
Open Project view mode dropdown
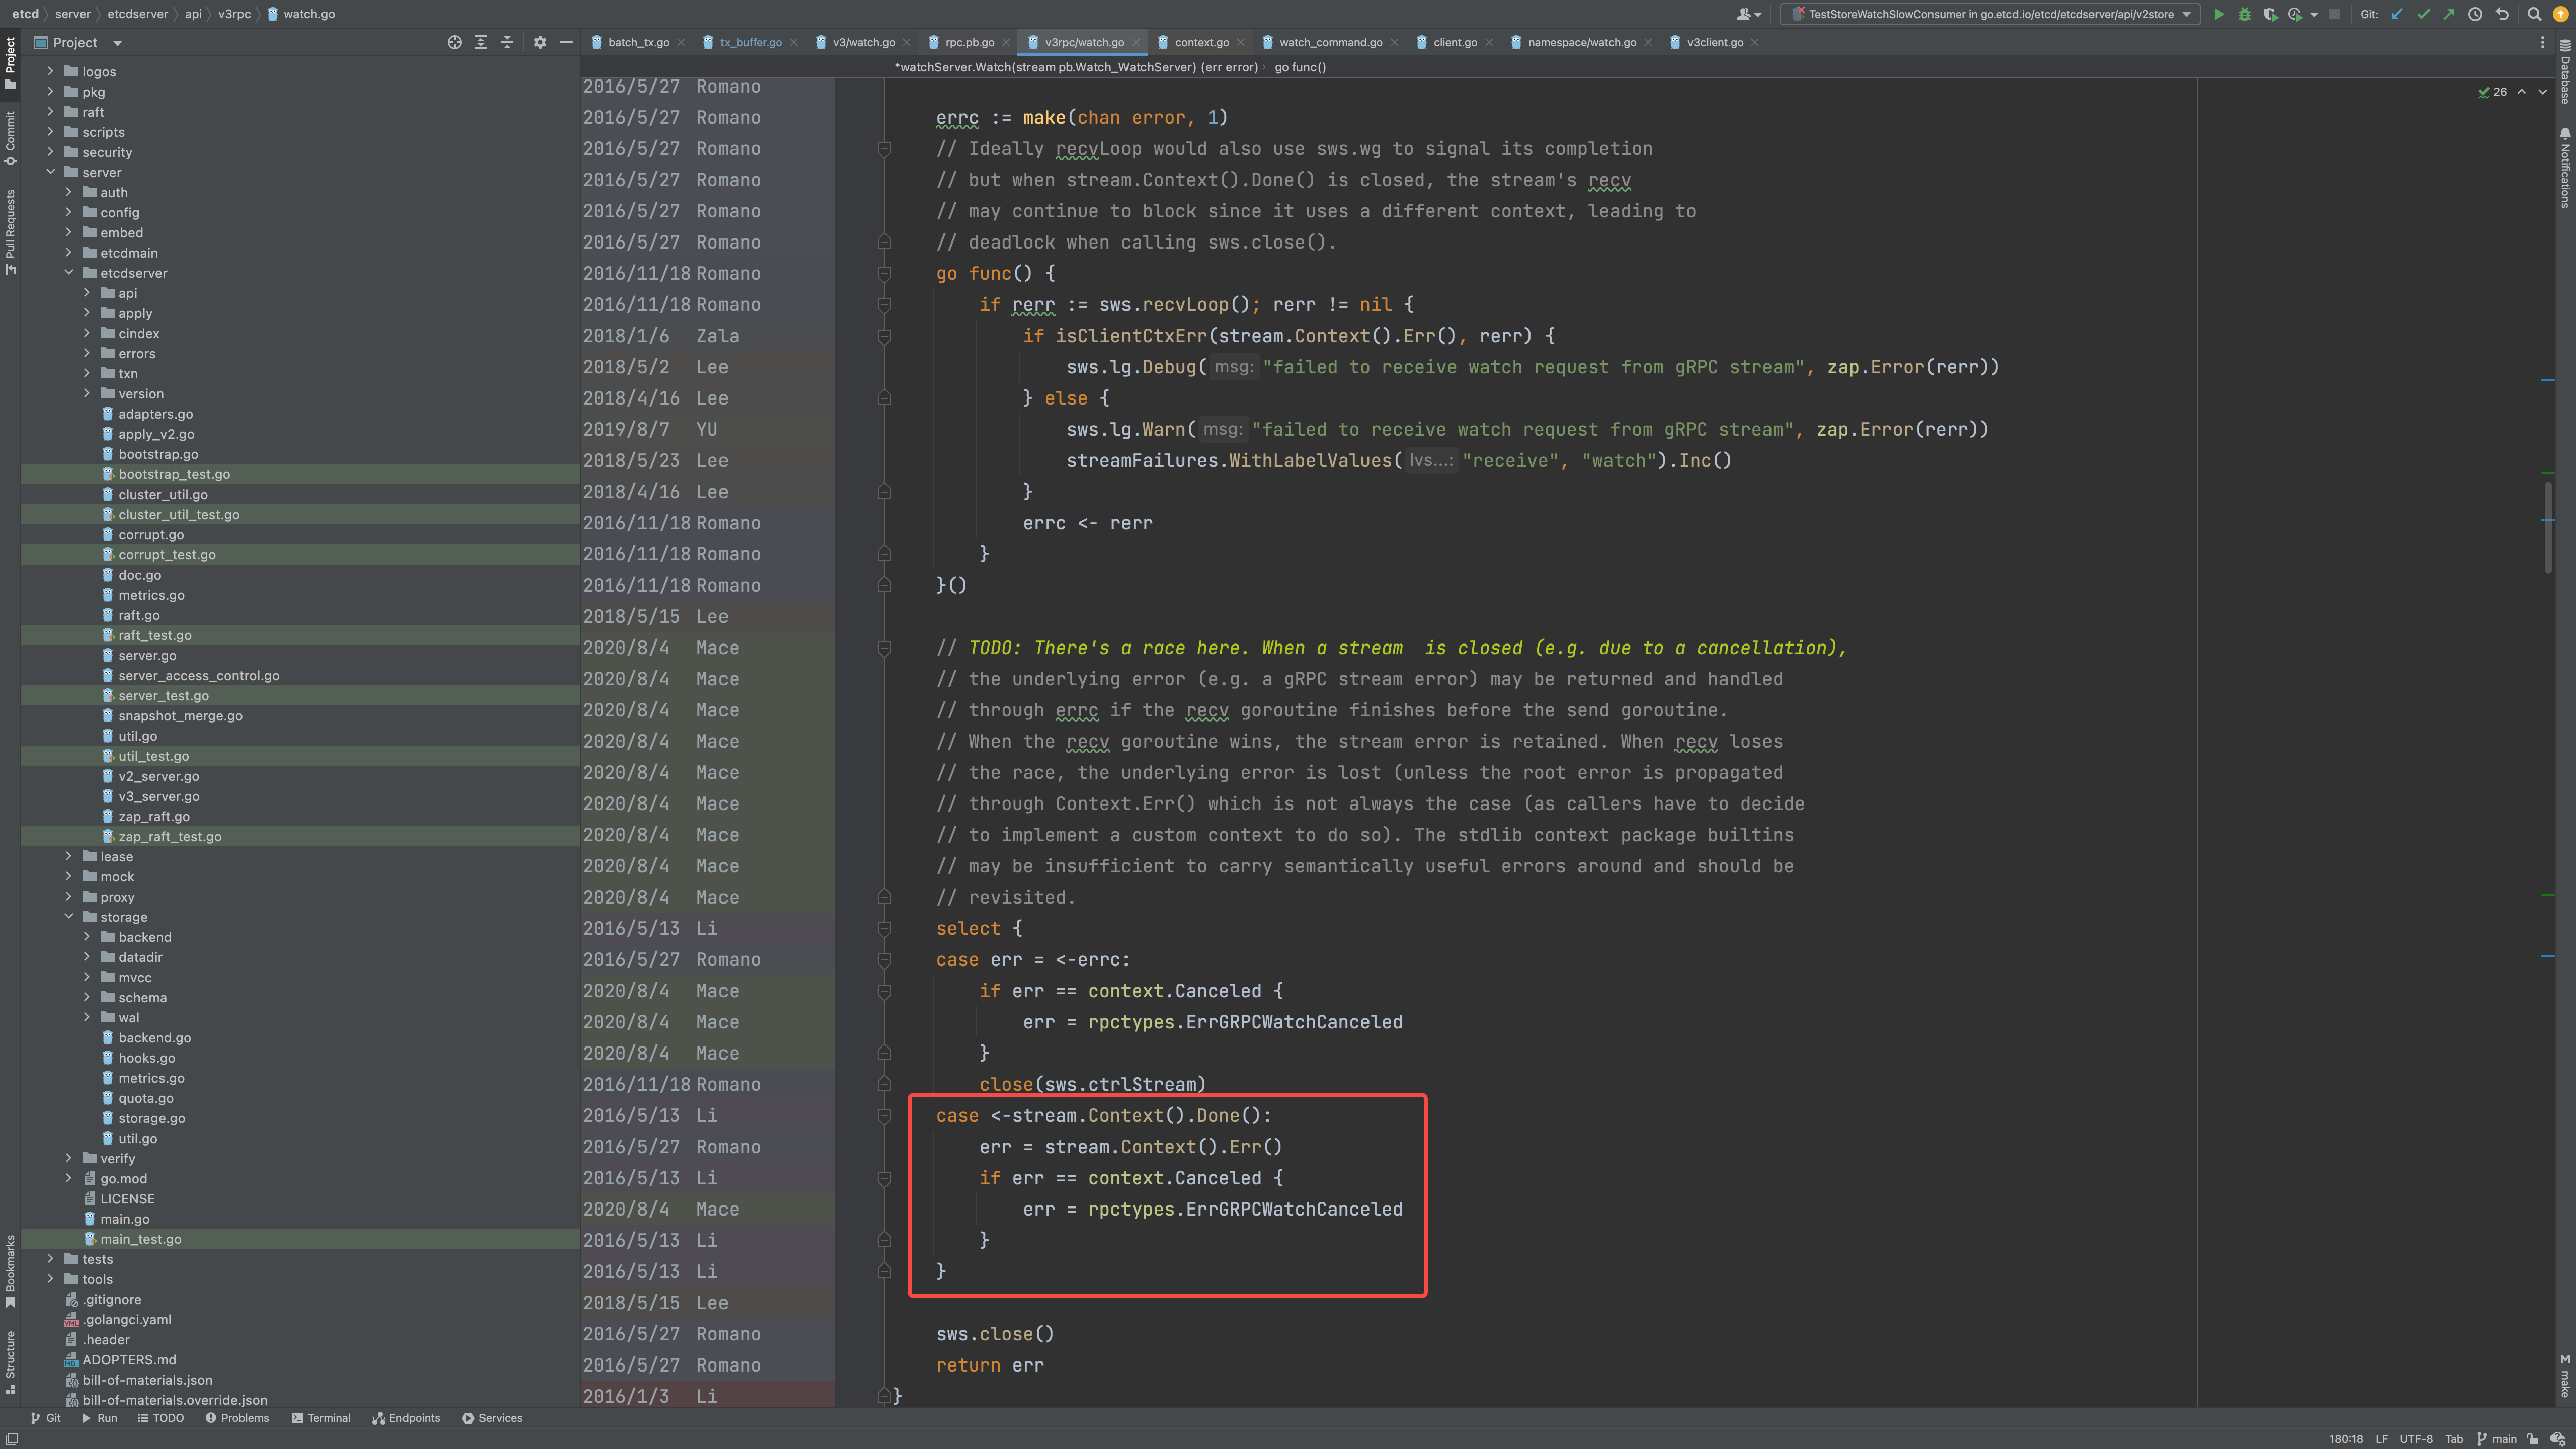117,43
